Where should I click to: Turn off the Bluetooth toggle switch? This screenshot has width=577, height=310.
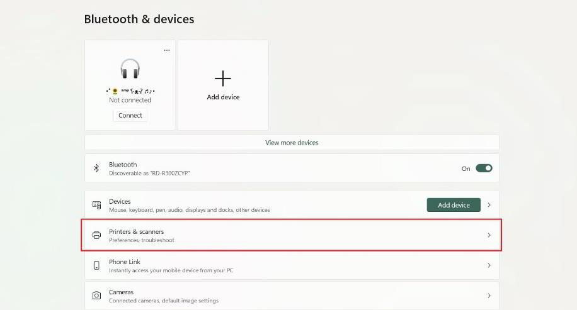pos(484,169)
